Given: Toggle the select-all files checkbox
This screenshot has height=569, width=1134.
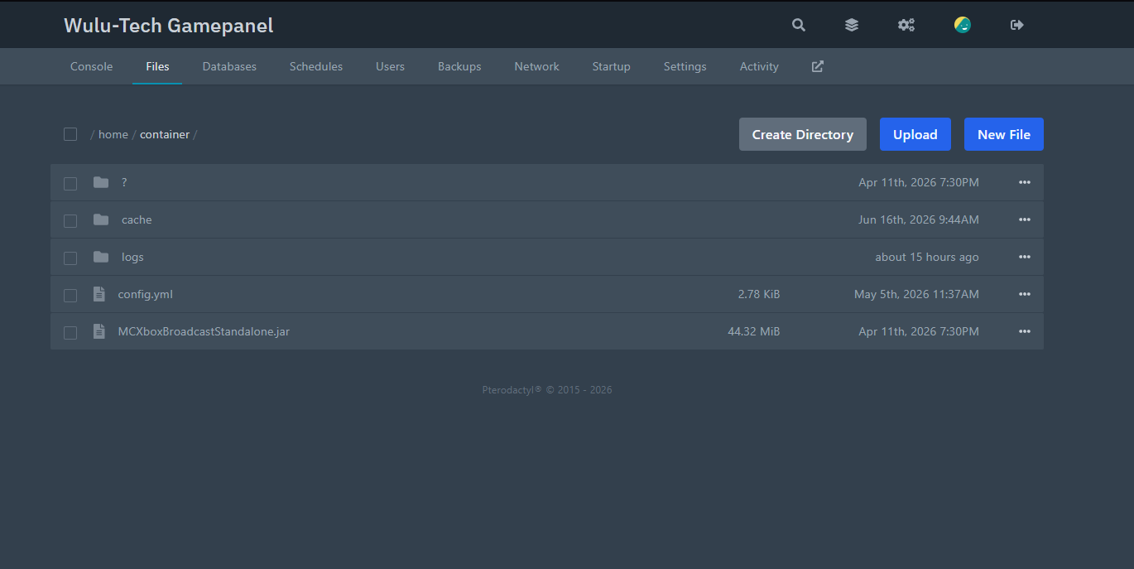Looking at the screenshot, I should click(70, 134).
